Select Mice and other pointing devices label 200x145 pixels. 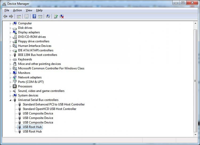(39, 64)
